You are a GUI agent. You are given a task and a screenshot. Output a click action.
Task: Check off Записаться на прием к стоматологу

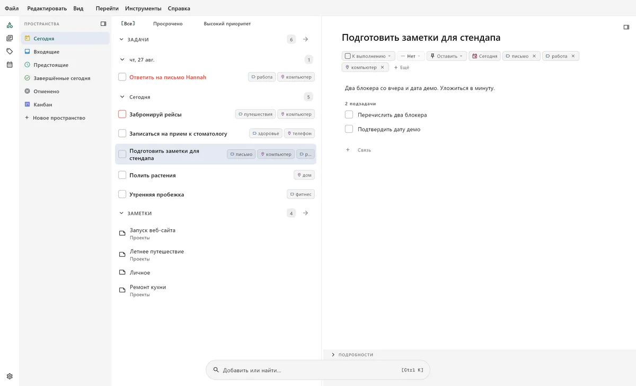click(x=122, y=133)
